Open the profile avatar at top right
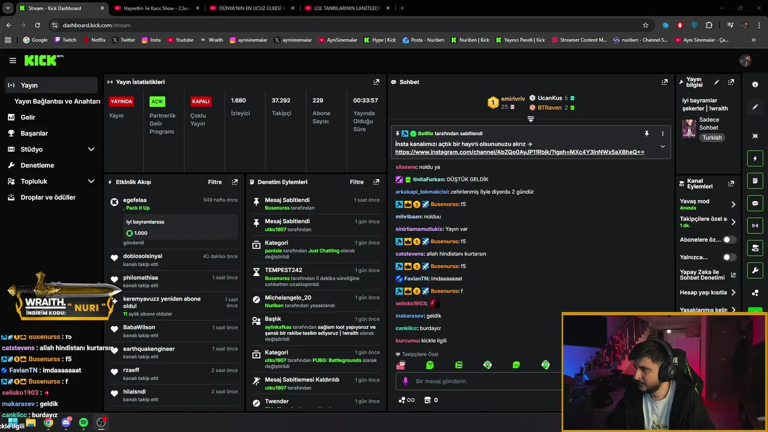768x432 pixels. click(x=745, y=61)
